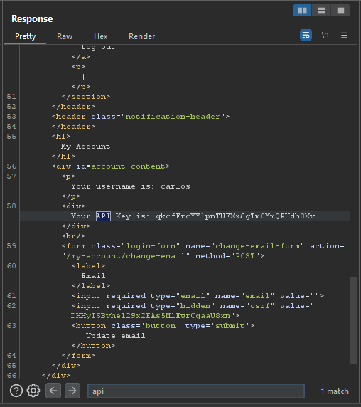Click the search field containing 'api'
This screenshot has height=407, width=361.
pos(196,391)
